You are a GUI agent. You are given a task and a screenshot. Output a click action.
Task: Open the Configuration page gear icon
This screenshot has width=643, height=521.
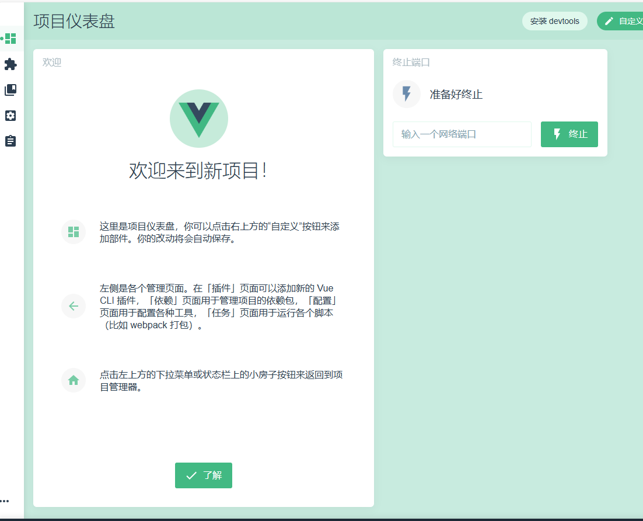pyautogui.click(x=11, y=116)
